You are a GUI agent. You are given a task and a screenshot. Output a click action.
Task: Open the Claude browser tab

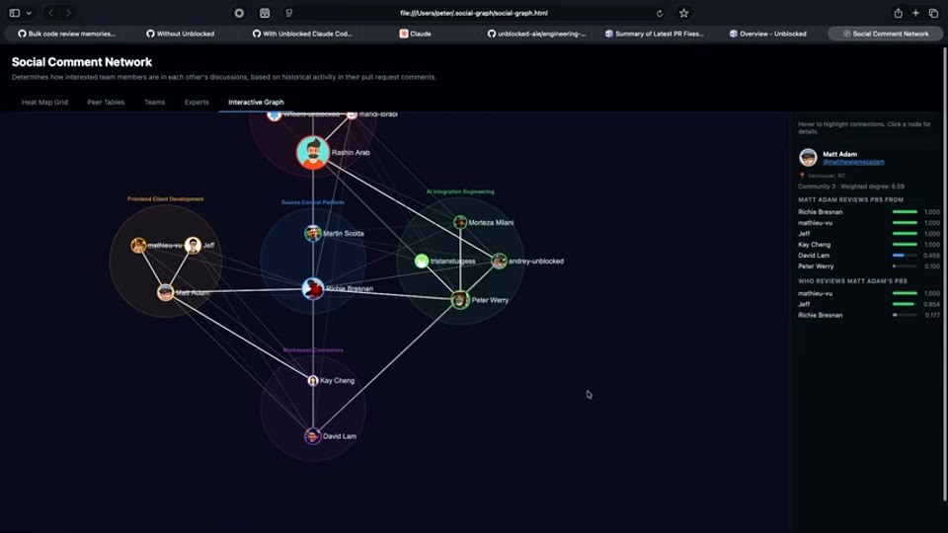416,34
